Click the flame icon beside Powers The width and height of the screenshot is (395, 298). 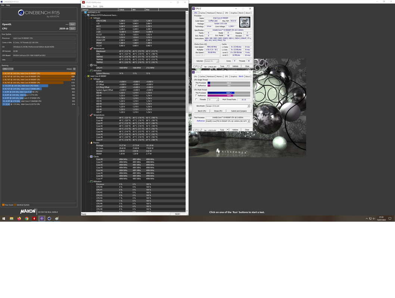pos(91,143)
